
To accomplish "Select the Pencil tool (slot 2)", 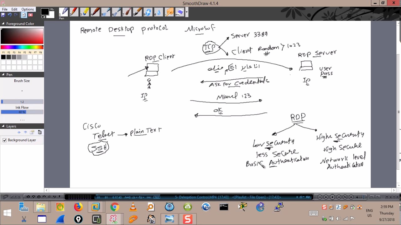I will (74, 12).
